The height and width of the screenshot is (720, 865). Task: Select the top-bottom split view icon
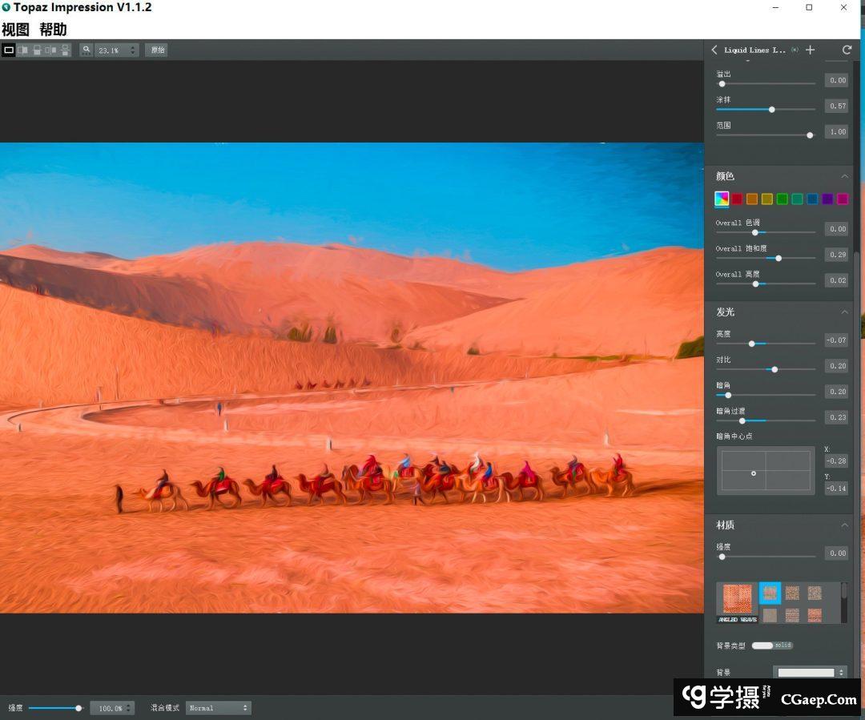37,50
